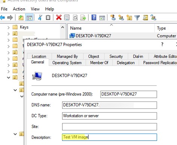This screenshot has width=177, height=145.
Task: Open the Help menu
Action: [x=50, y=9]
